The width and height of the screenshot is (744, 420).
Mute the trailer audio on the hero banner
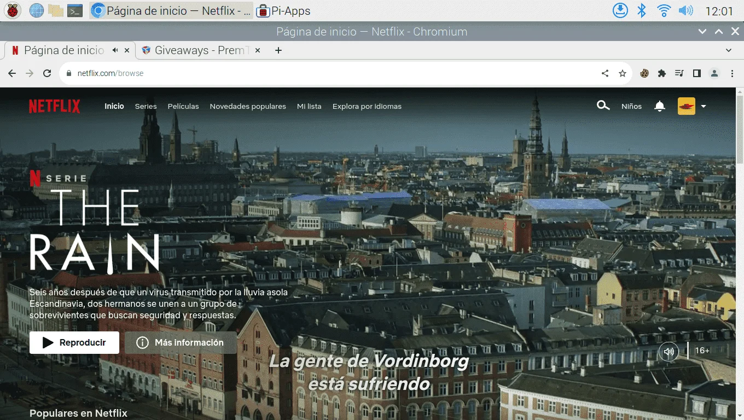tap(669, 352)
